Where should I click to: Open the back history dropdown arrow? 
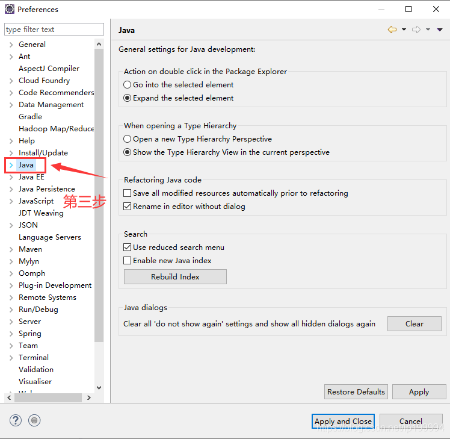[404, 30]
